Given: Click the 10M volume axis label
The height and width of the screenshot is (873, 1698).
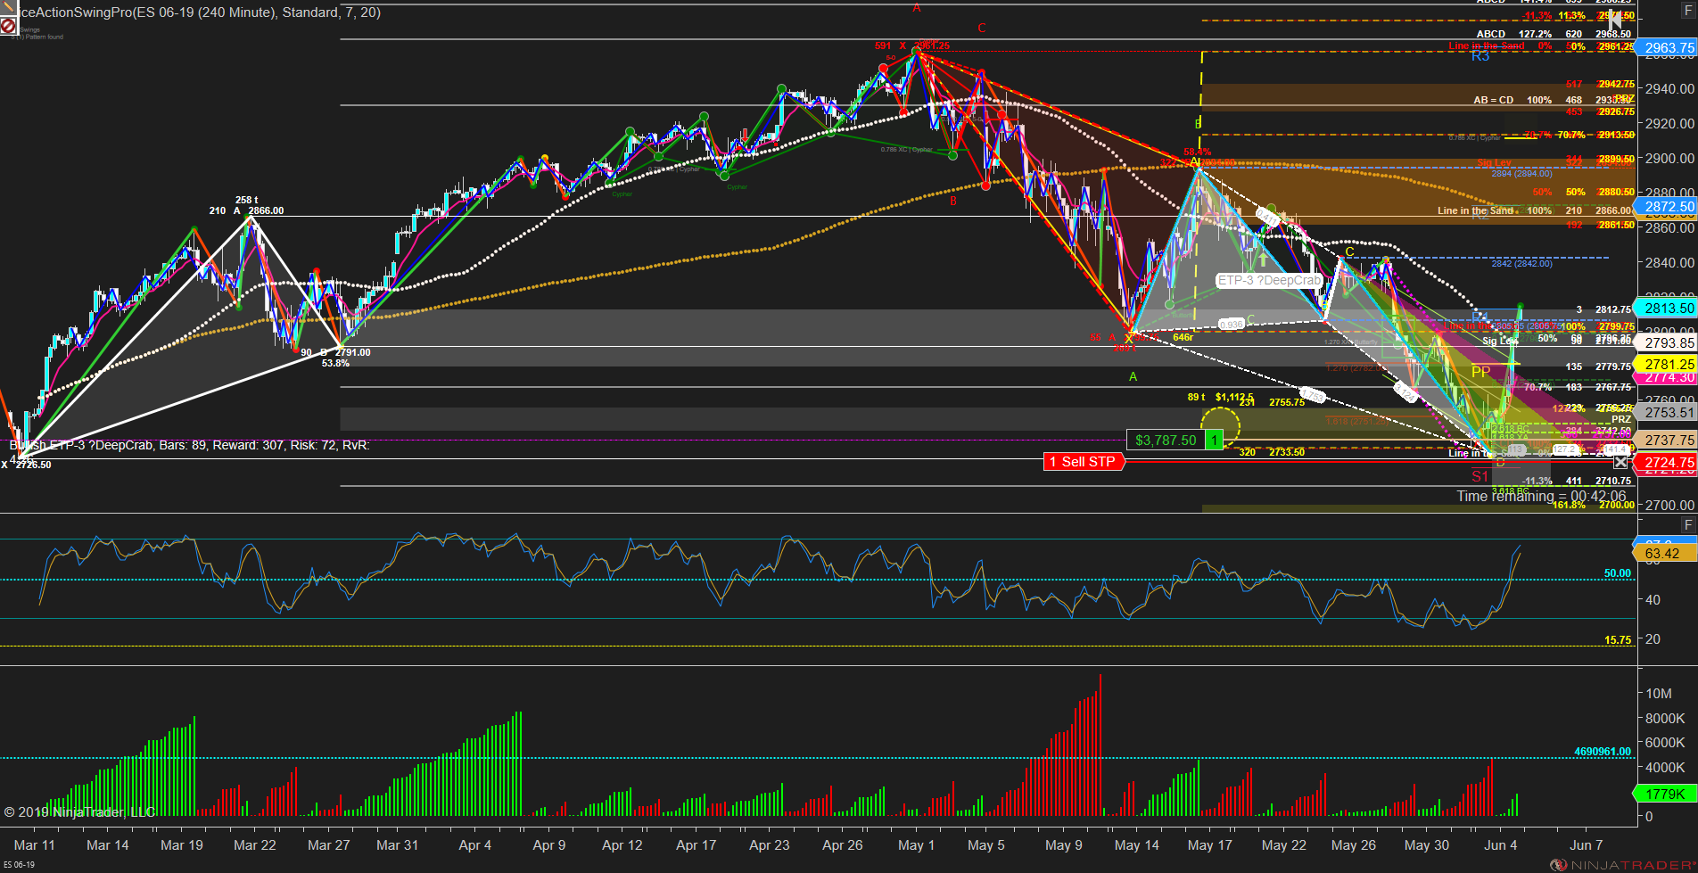Looking at the screenshot, I should (x=1659, y=693).
